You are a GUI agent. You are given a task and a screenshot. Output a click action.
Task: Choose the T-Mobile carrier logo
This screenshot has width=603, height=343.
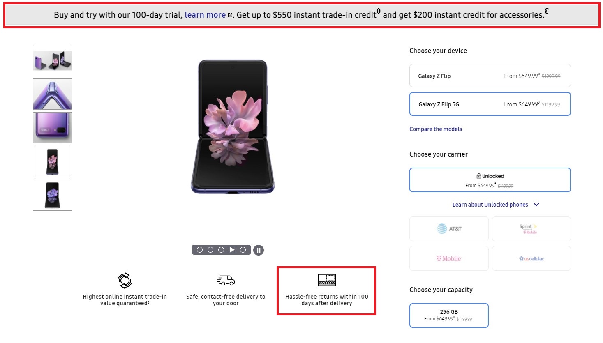click(449, 258)
